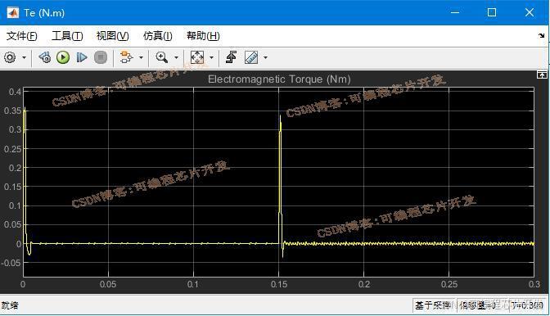Stop the simulation with the stop button
This screenshot has width=550, height=316.
(x=101, y=57)
